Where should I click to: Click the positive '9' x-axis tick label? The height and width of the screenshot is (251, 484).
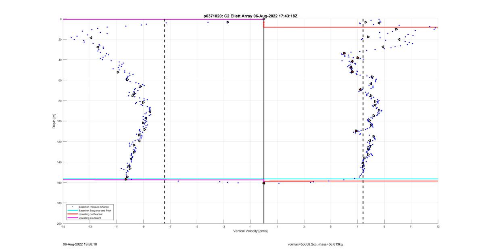click(x=384, y=227)
